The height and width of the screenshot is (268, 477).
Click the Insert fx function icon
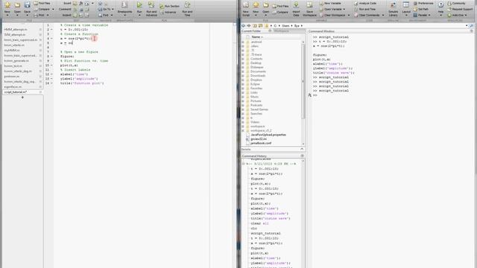(x=81, y=3)
